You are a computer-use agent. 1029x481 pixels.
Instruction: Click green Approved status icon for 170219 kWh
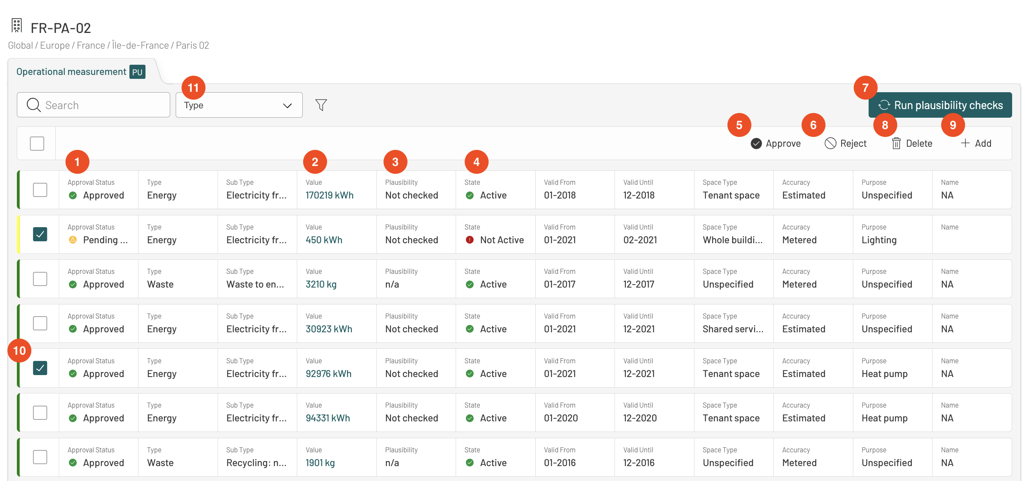(x=73, y=195)
